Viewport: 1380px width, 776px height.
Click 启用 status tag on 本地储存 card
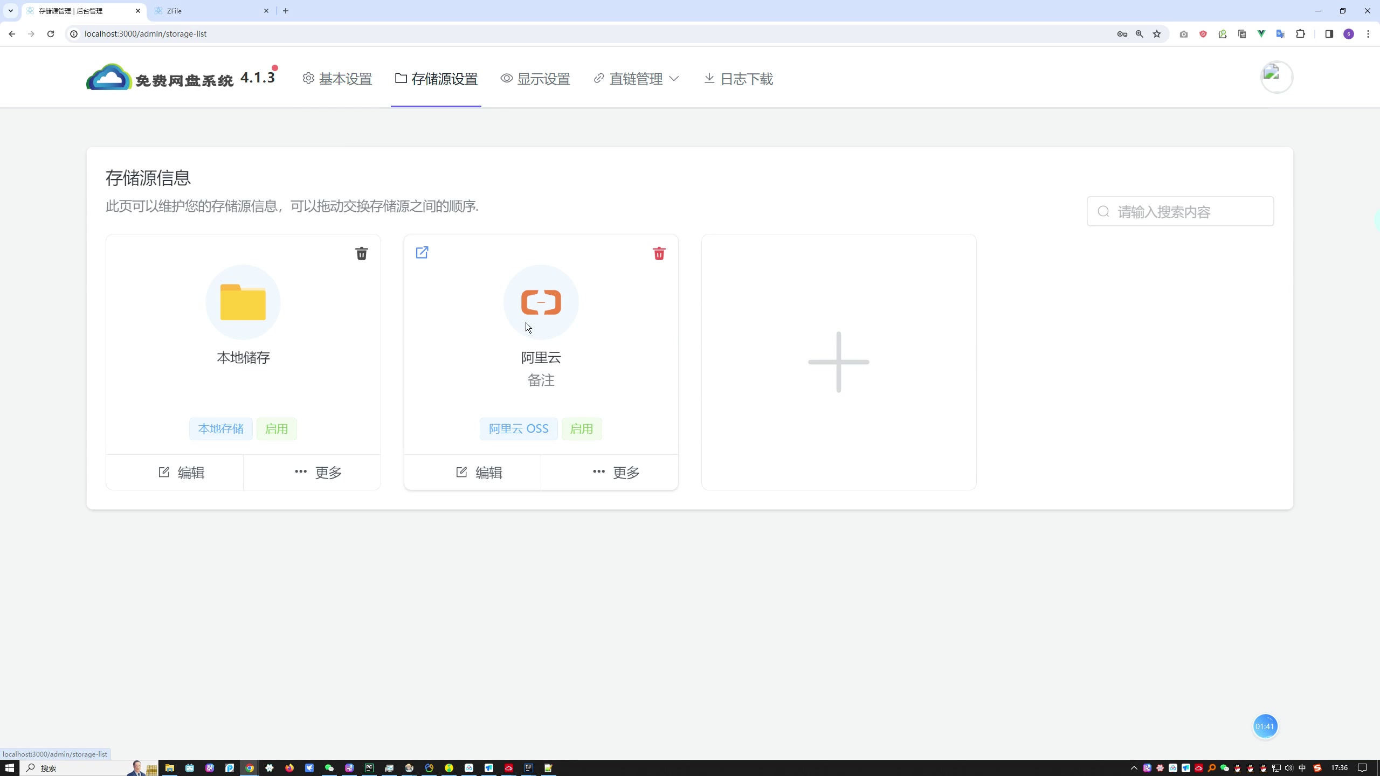coord(277,429)
